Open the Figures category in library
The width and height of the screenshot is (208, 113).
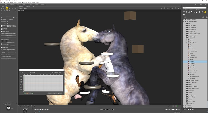(x=184, y=12)
